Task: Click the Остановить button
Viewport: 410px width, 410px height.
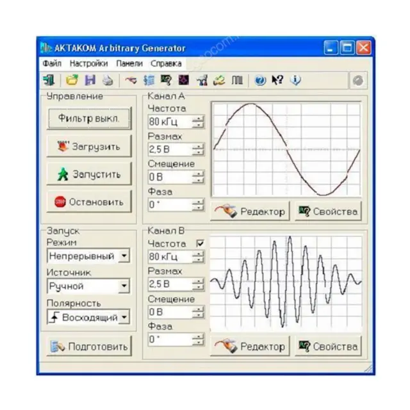Action: click(89, 202)
